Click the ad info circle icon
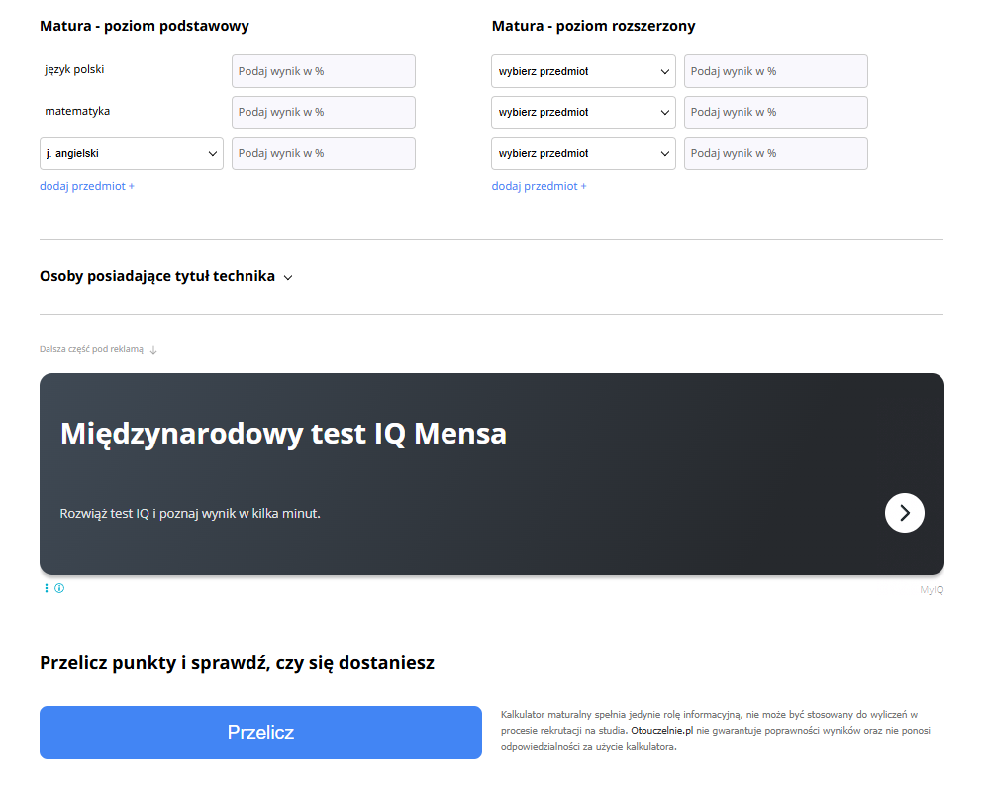The height and width of the screenshot is (789, 989). click(x=59, y=588)
